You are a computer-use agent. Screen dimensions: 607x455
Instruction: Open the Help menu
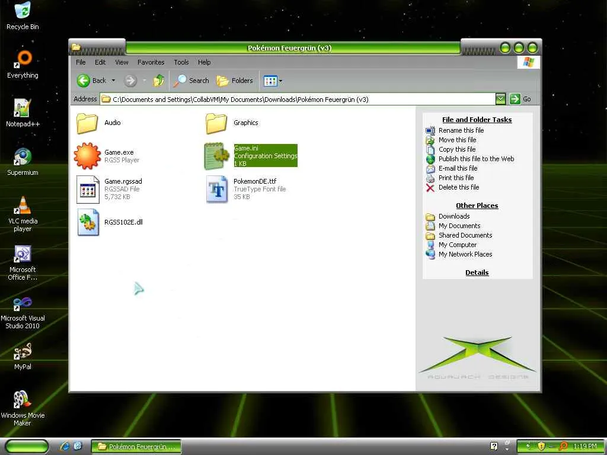[x=204, y=62]
